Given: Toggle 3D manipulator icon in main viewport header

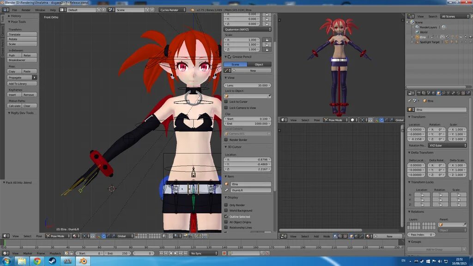Looking at the screenshot, I should 99,236.
